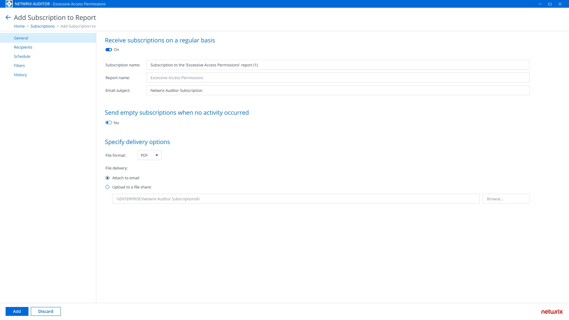Click the 'Send empty subscriptions when no activity occurred' heading
The height and width of the screenshot is (320, 569).
point(177,113)
